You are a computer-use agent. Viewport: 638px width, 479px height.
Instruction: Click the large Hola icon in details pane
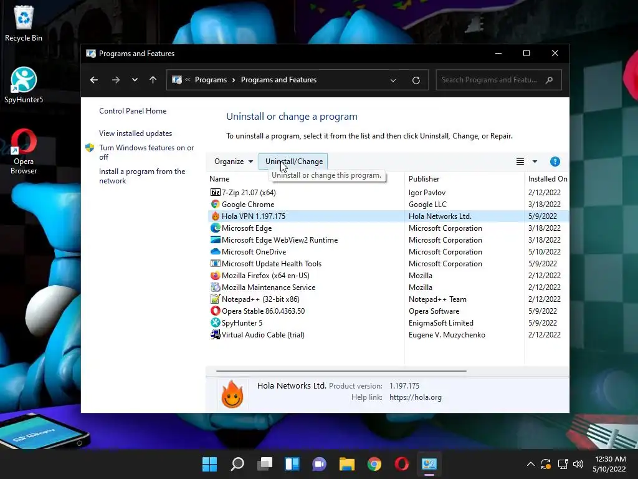tap(232, 394)
